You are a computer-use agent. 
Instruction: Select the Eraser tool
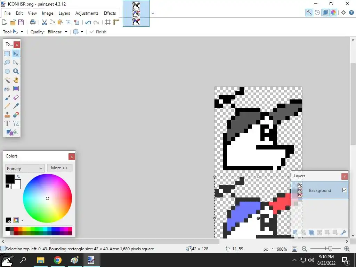(x=16, y=97)
